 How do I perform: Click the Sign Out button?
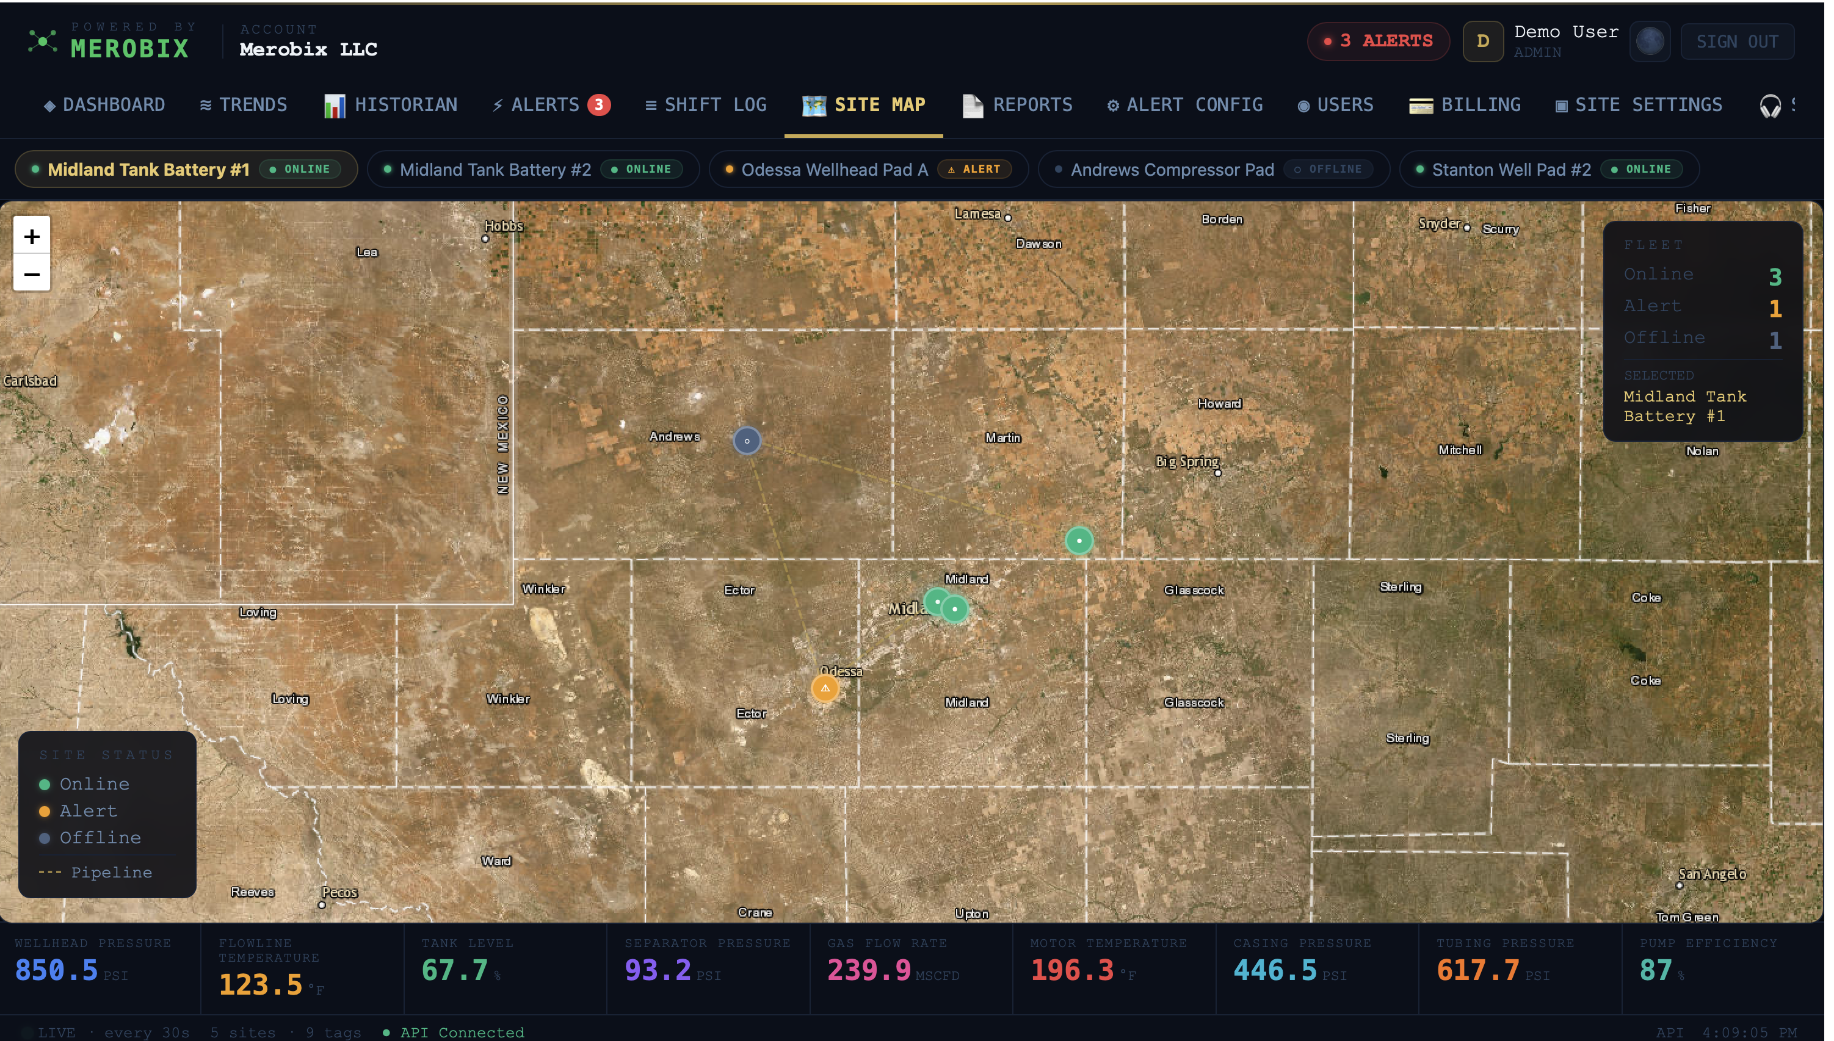click(x=1737, y=41)
